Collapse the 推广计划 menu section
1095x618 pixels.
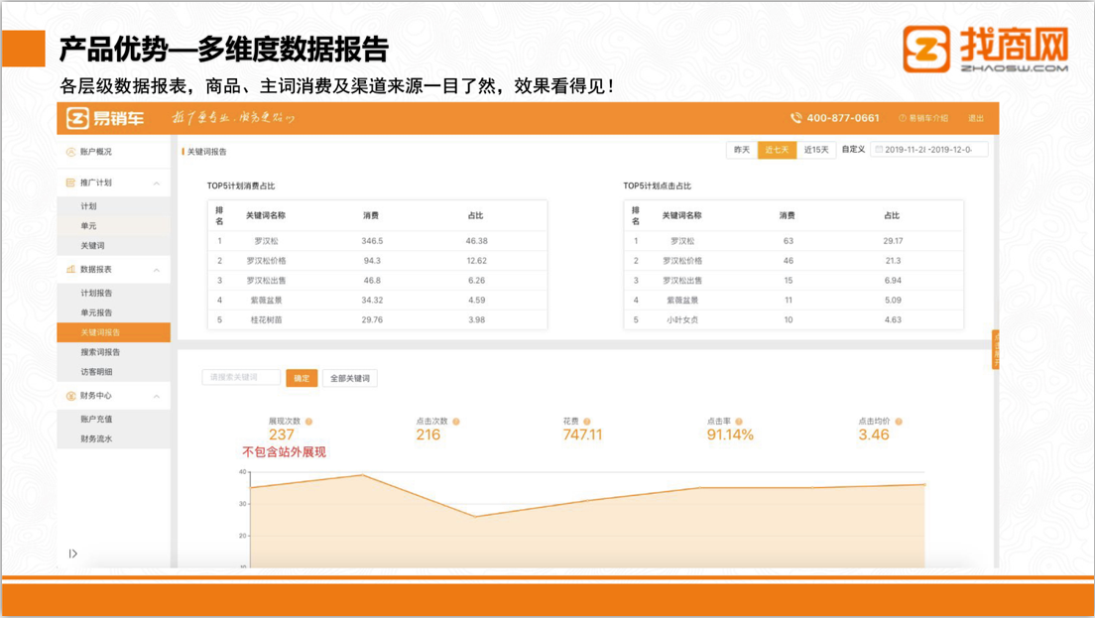click(x=157, y=184)
